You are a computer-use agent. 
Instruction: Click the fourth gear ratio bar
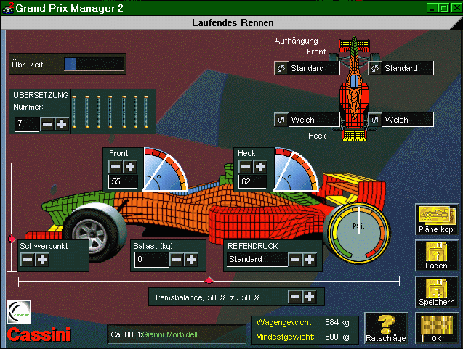point(110,112)
